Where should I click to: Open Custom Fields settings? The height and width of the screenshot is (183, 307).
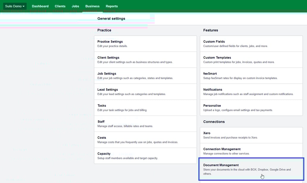(251, 44)
